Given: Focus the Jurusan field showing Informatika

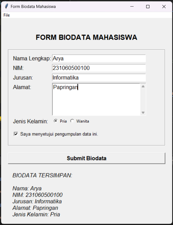Looking at the screenshot, I should [99, 77].
